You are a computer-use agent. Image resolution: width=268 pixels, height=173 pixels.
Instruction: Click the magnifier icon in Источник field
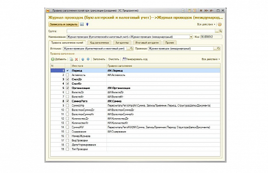tap(132, 49)
